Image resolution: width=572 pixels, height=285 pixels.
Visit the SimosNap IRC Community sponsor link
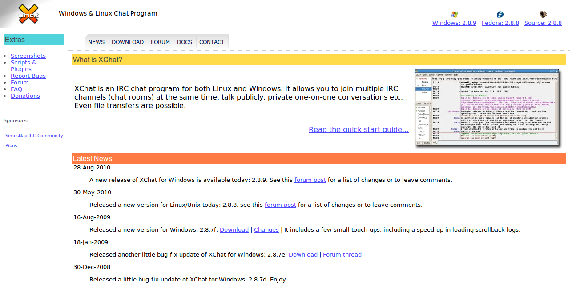(34, 136)
